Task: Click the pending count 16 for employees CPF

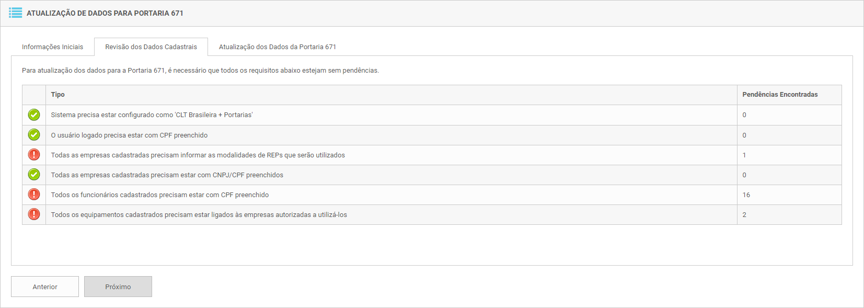Action: pos(746,195)
